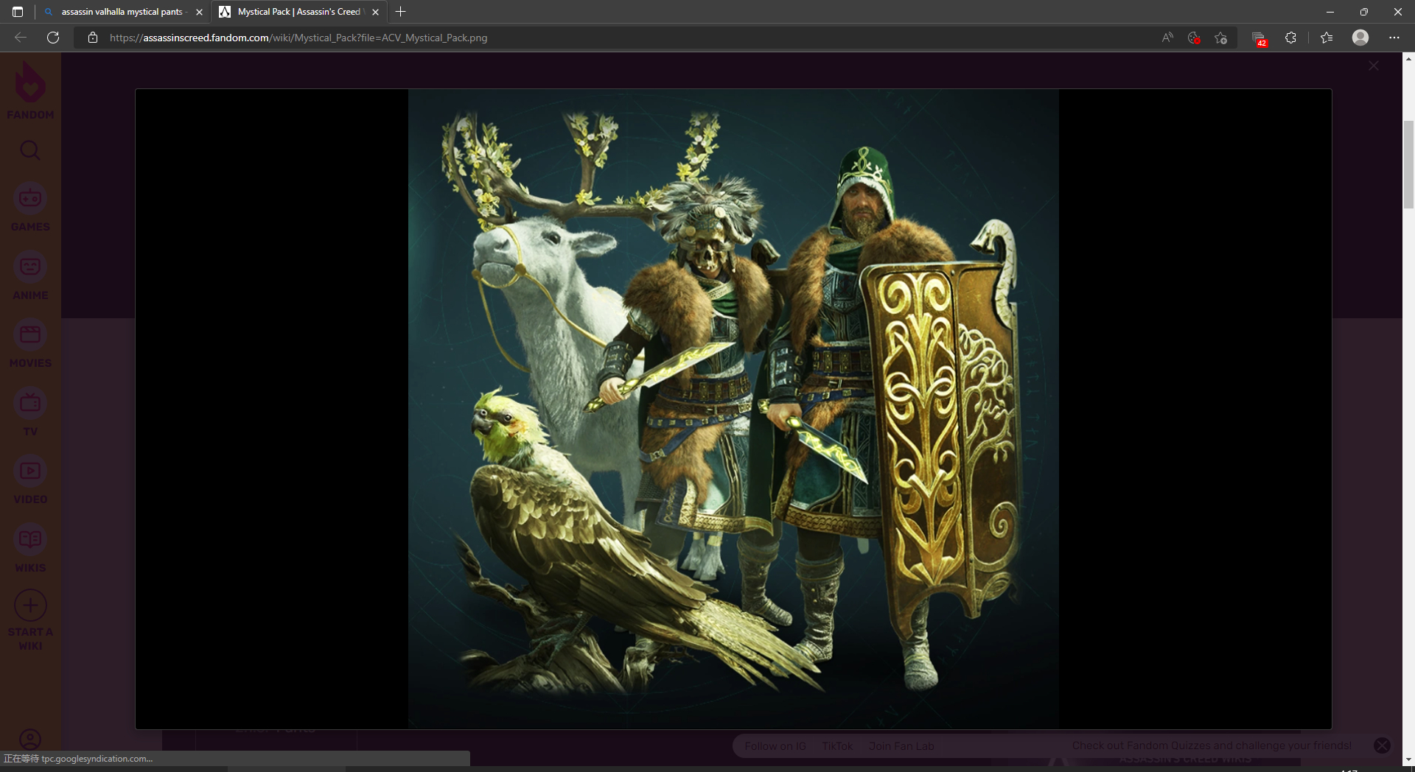Click the page scrollbar down arrow
Screen dimensions: 1415x772
tap(1408, 759)
